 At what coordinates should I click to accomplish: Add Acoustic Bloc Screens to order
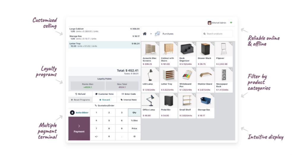click(150, 54)
